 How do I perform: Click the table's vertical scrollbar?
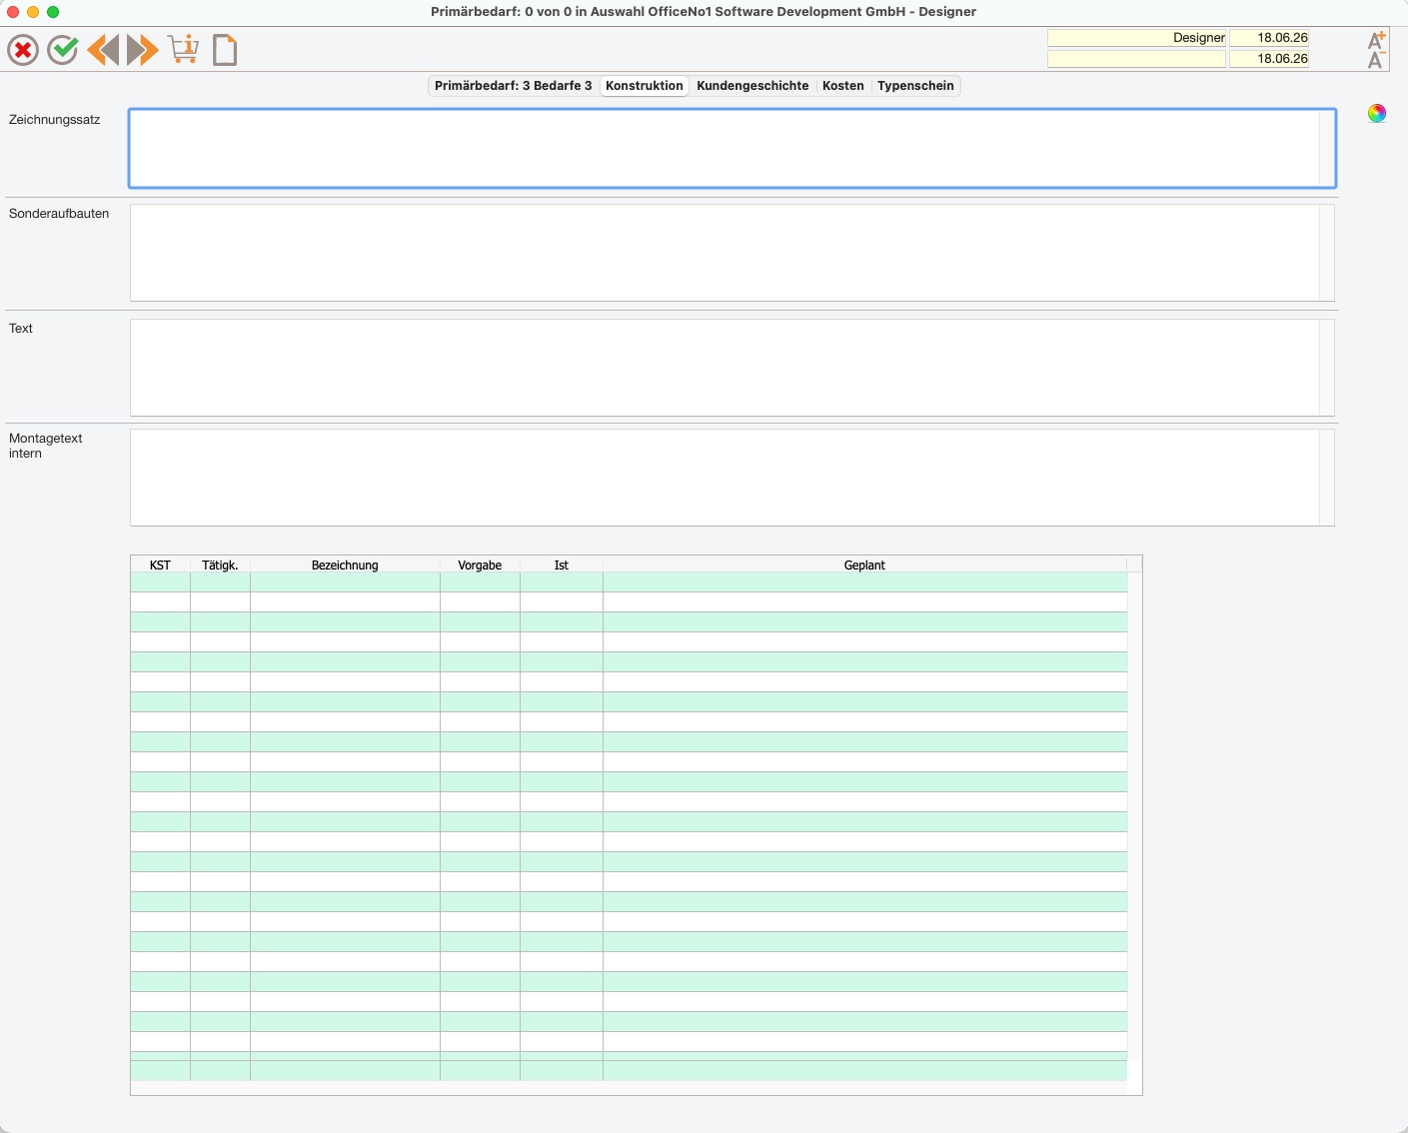(x=1134, y=816)
